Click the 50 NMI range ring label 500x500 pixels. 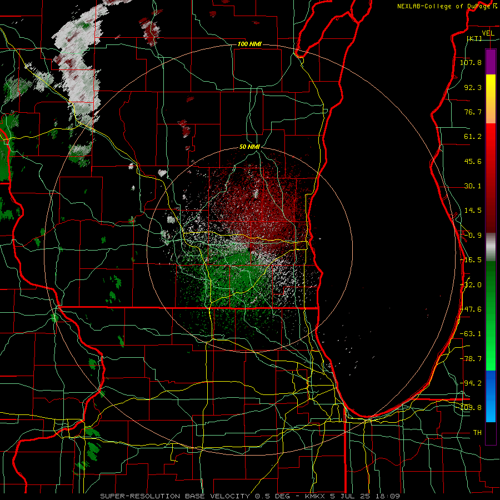click(249, 147)
